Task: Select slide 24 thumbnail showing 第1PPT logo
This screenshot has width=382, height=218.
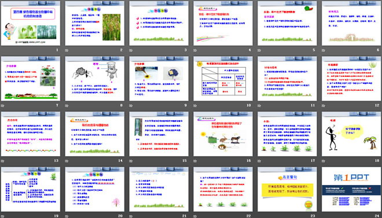Action: tap(351, 189)
